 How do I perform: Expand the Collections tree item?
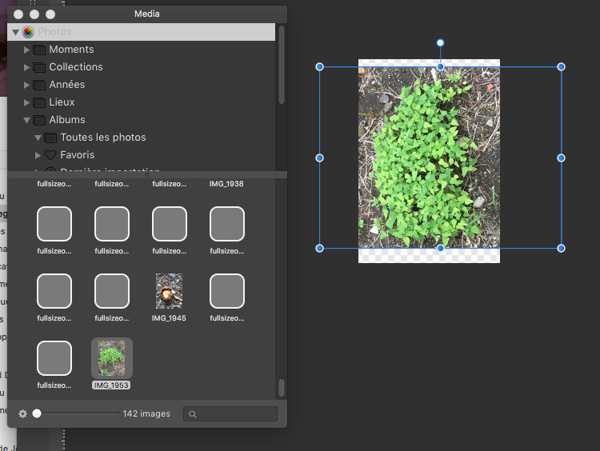coord(26,67)
